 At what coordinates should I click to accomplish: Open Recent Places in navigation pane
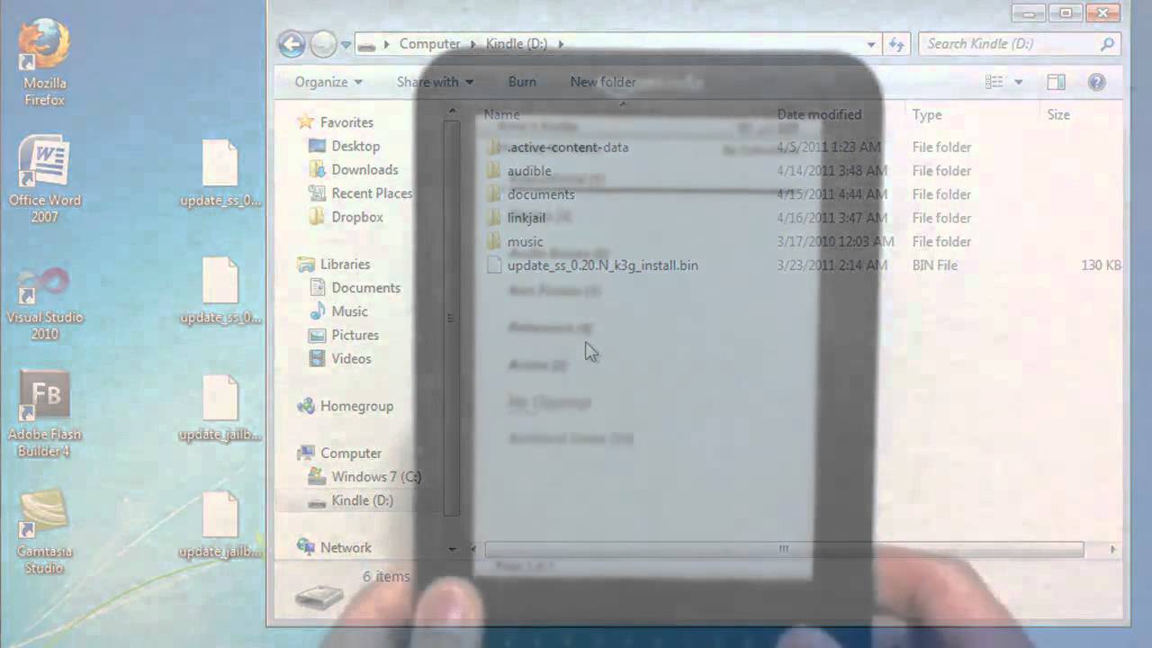372,193
